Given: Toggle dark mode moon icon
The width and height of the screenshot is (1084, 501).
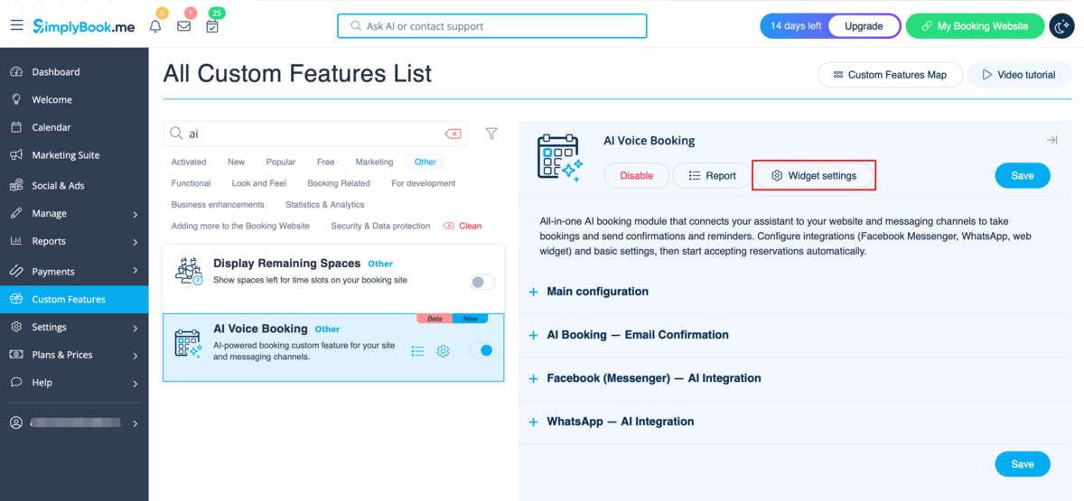Looking at the screenshot, I should coord(1061,26).
